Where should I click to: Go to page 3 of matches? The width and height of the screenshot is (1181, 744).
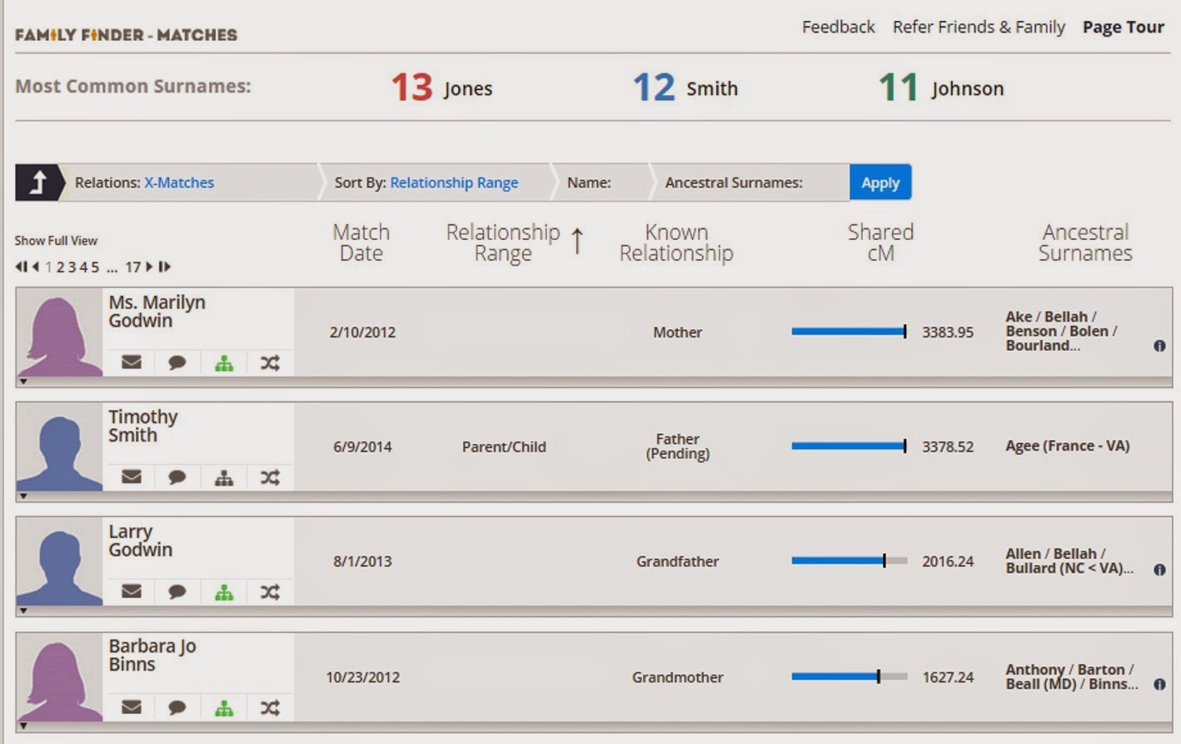[72, 267]
